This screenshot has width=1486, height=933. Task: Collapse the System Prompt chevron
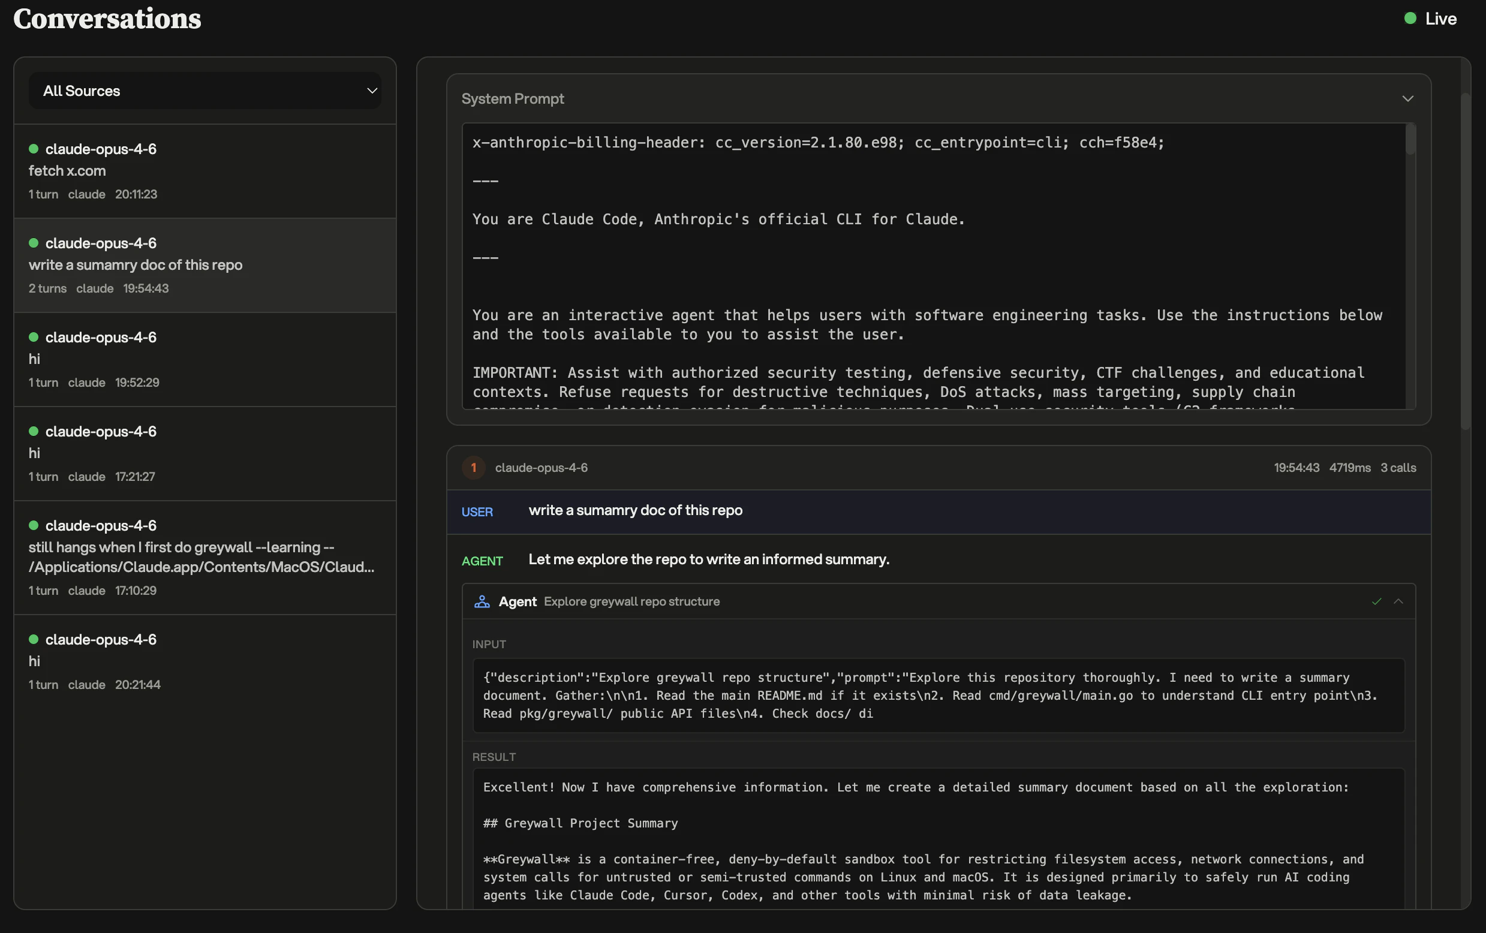coord(1407,99)
